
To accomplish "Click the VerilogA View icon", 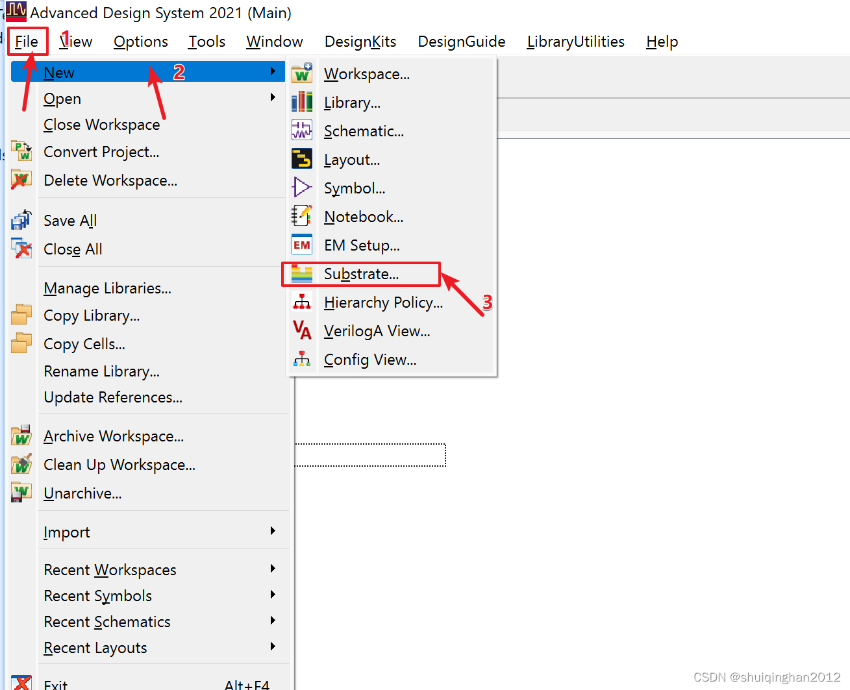I will 302,330.
